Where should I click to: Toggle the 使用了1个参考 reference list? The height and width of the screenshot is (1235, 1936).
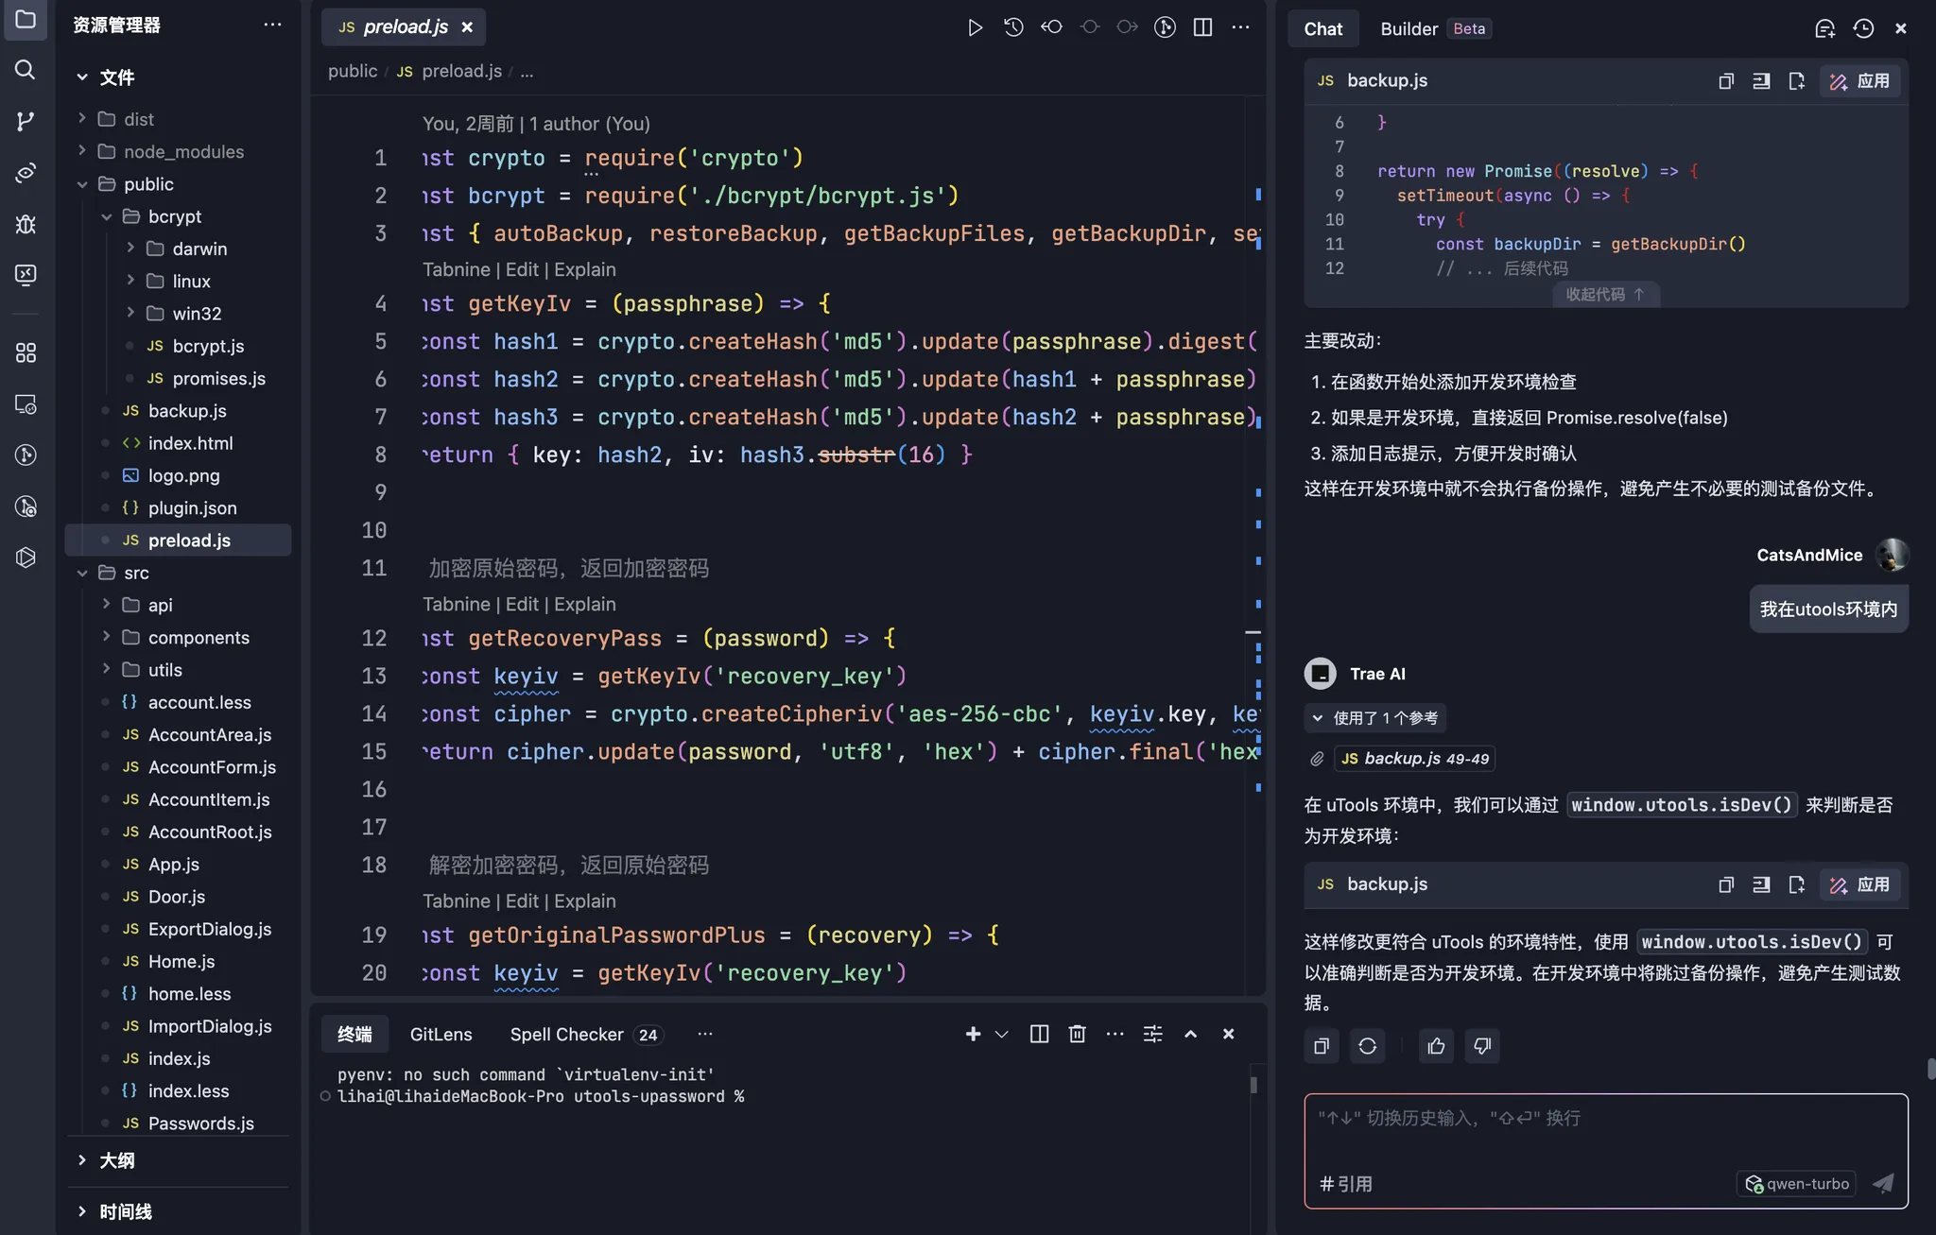point(1375,718)
